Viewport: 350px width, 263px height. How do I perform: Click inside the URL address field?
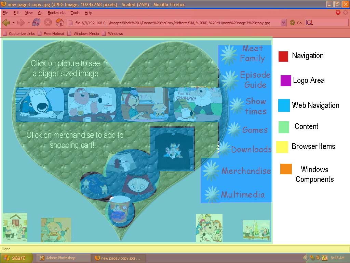tap(174, 23)
